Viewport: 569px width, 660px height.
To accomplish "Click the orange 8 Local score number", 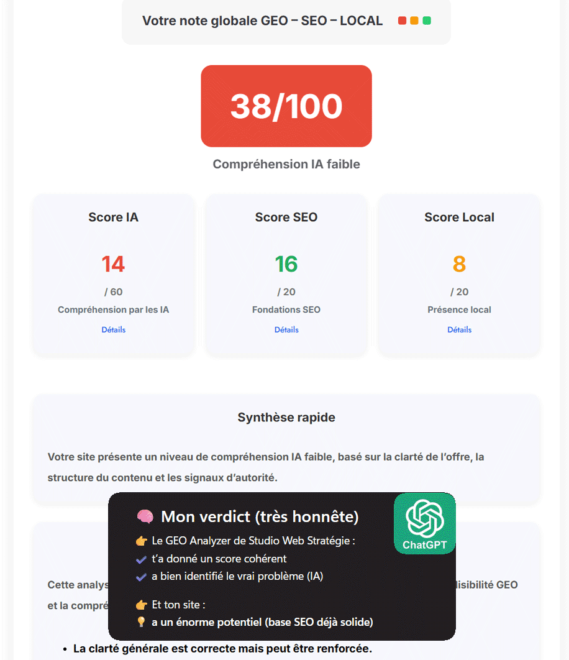I will [459, 264].
